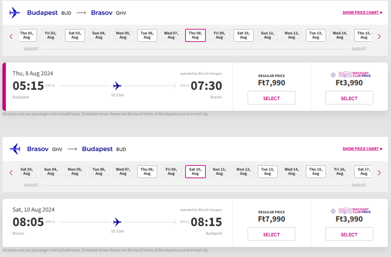Choose Thu 15 Aug in return date strip
The height and width of the screenshot is (257, 391).
click(x=315, y=171)
